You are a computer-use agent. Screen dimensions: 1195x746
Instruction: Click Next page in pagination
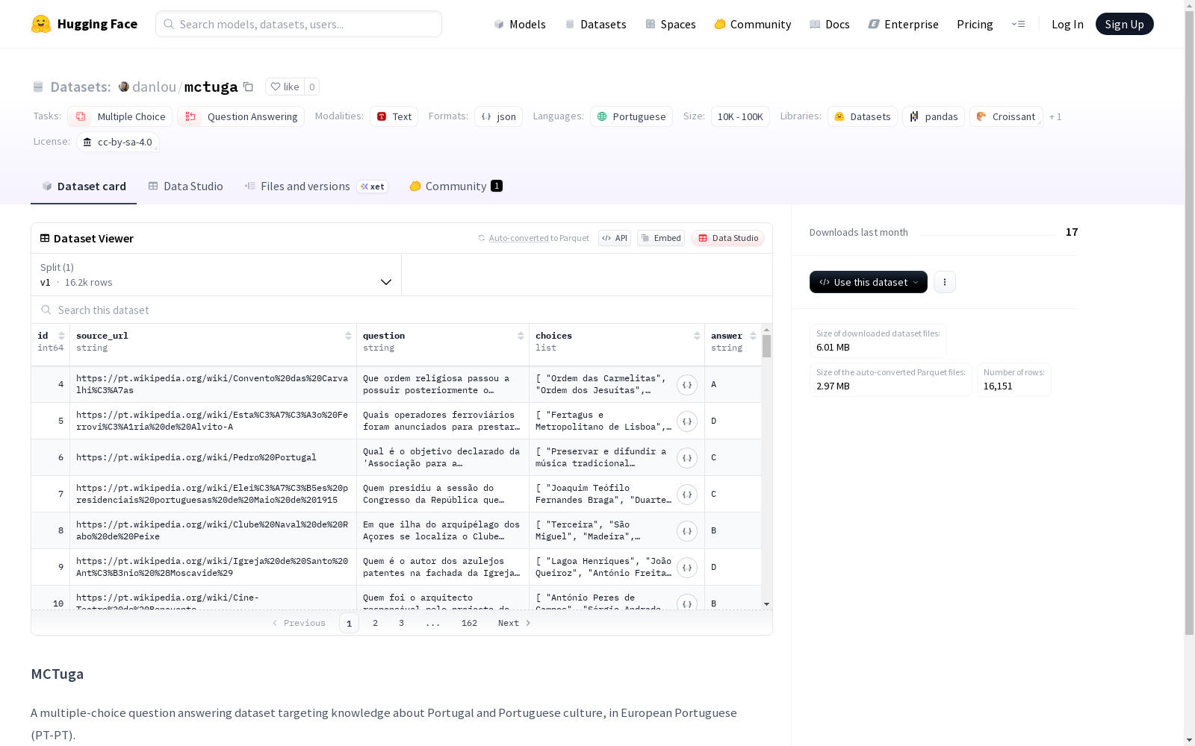click(x=515, y=623)
